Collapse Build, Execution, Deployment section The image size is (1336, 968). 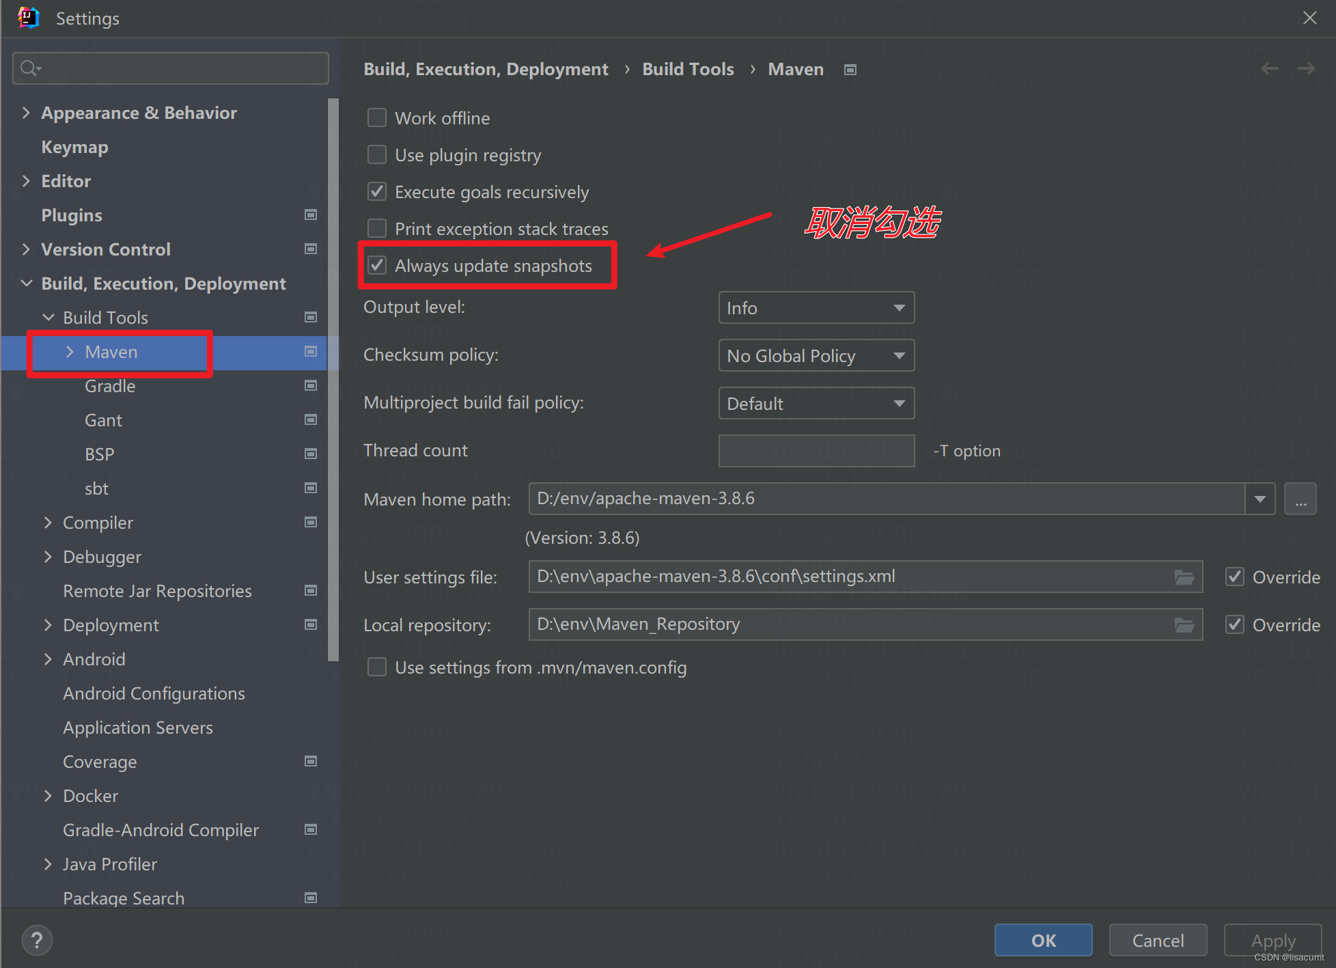point(26,284)
